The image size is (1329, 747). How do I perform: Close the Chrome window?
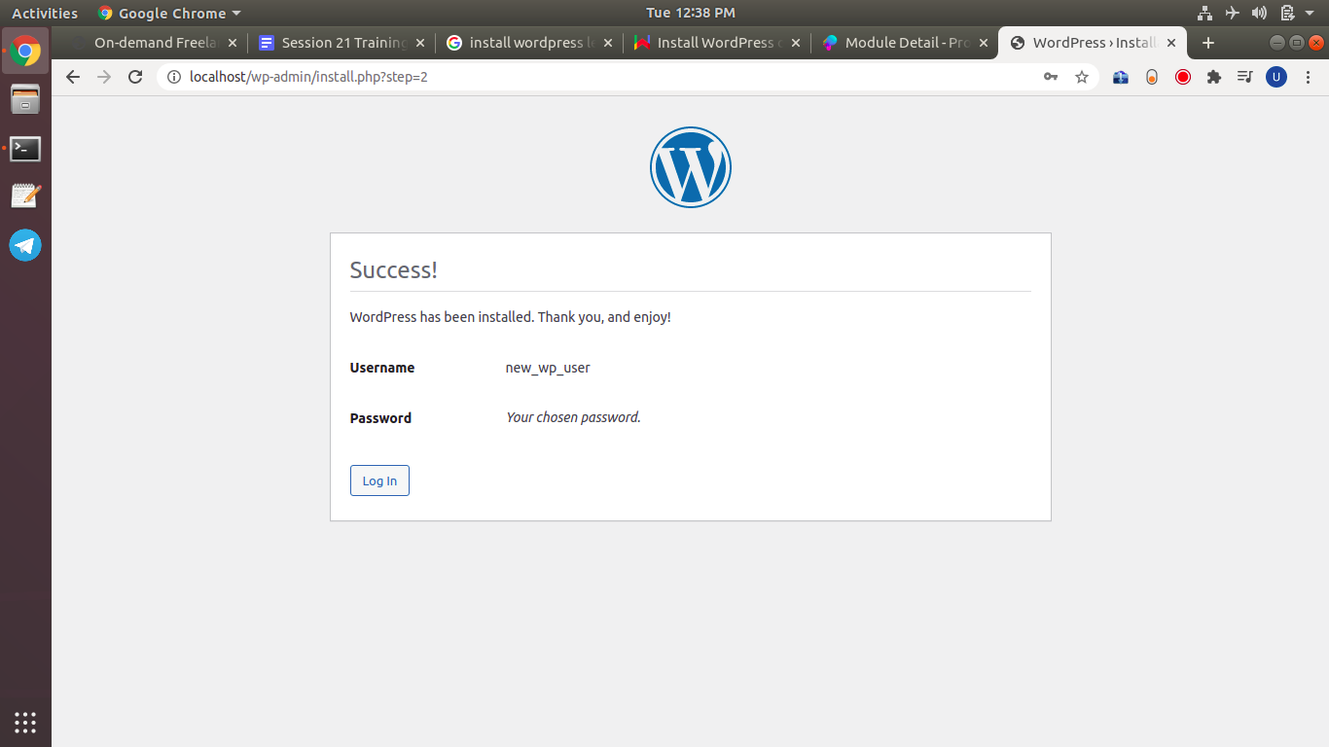[1316, 43]
